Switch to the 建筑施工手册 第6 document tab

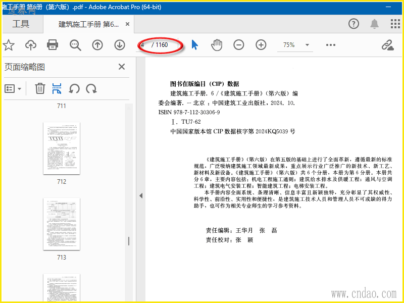coord(88,24)
